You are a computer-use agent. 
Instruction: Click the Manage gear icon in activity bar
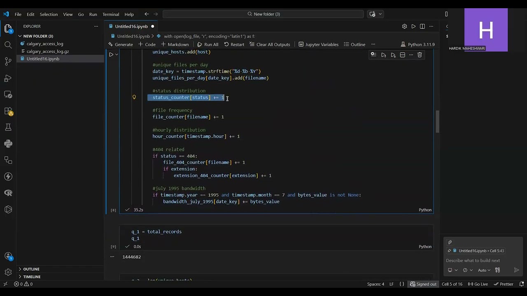coord(8,272)
